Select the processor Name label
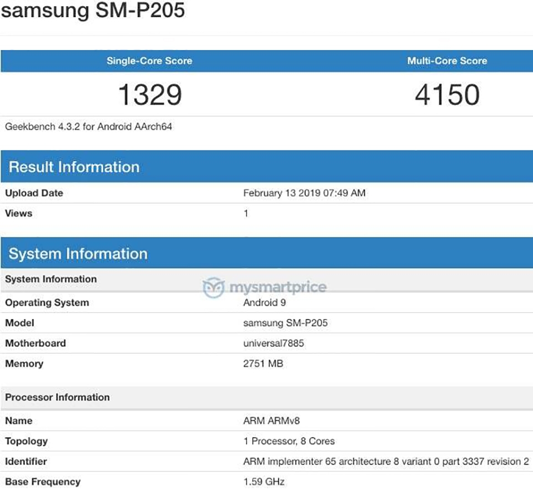Image resolution: width=533 pixels, height=489 pixels. pos(19,421)
